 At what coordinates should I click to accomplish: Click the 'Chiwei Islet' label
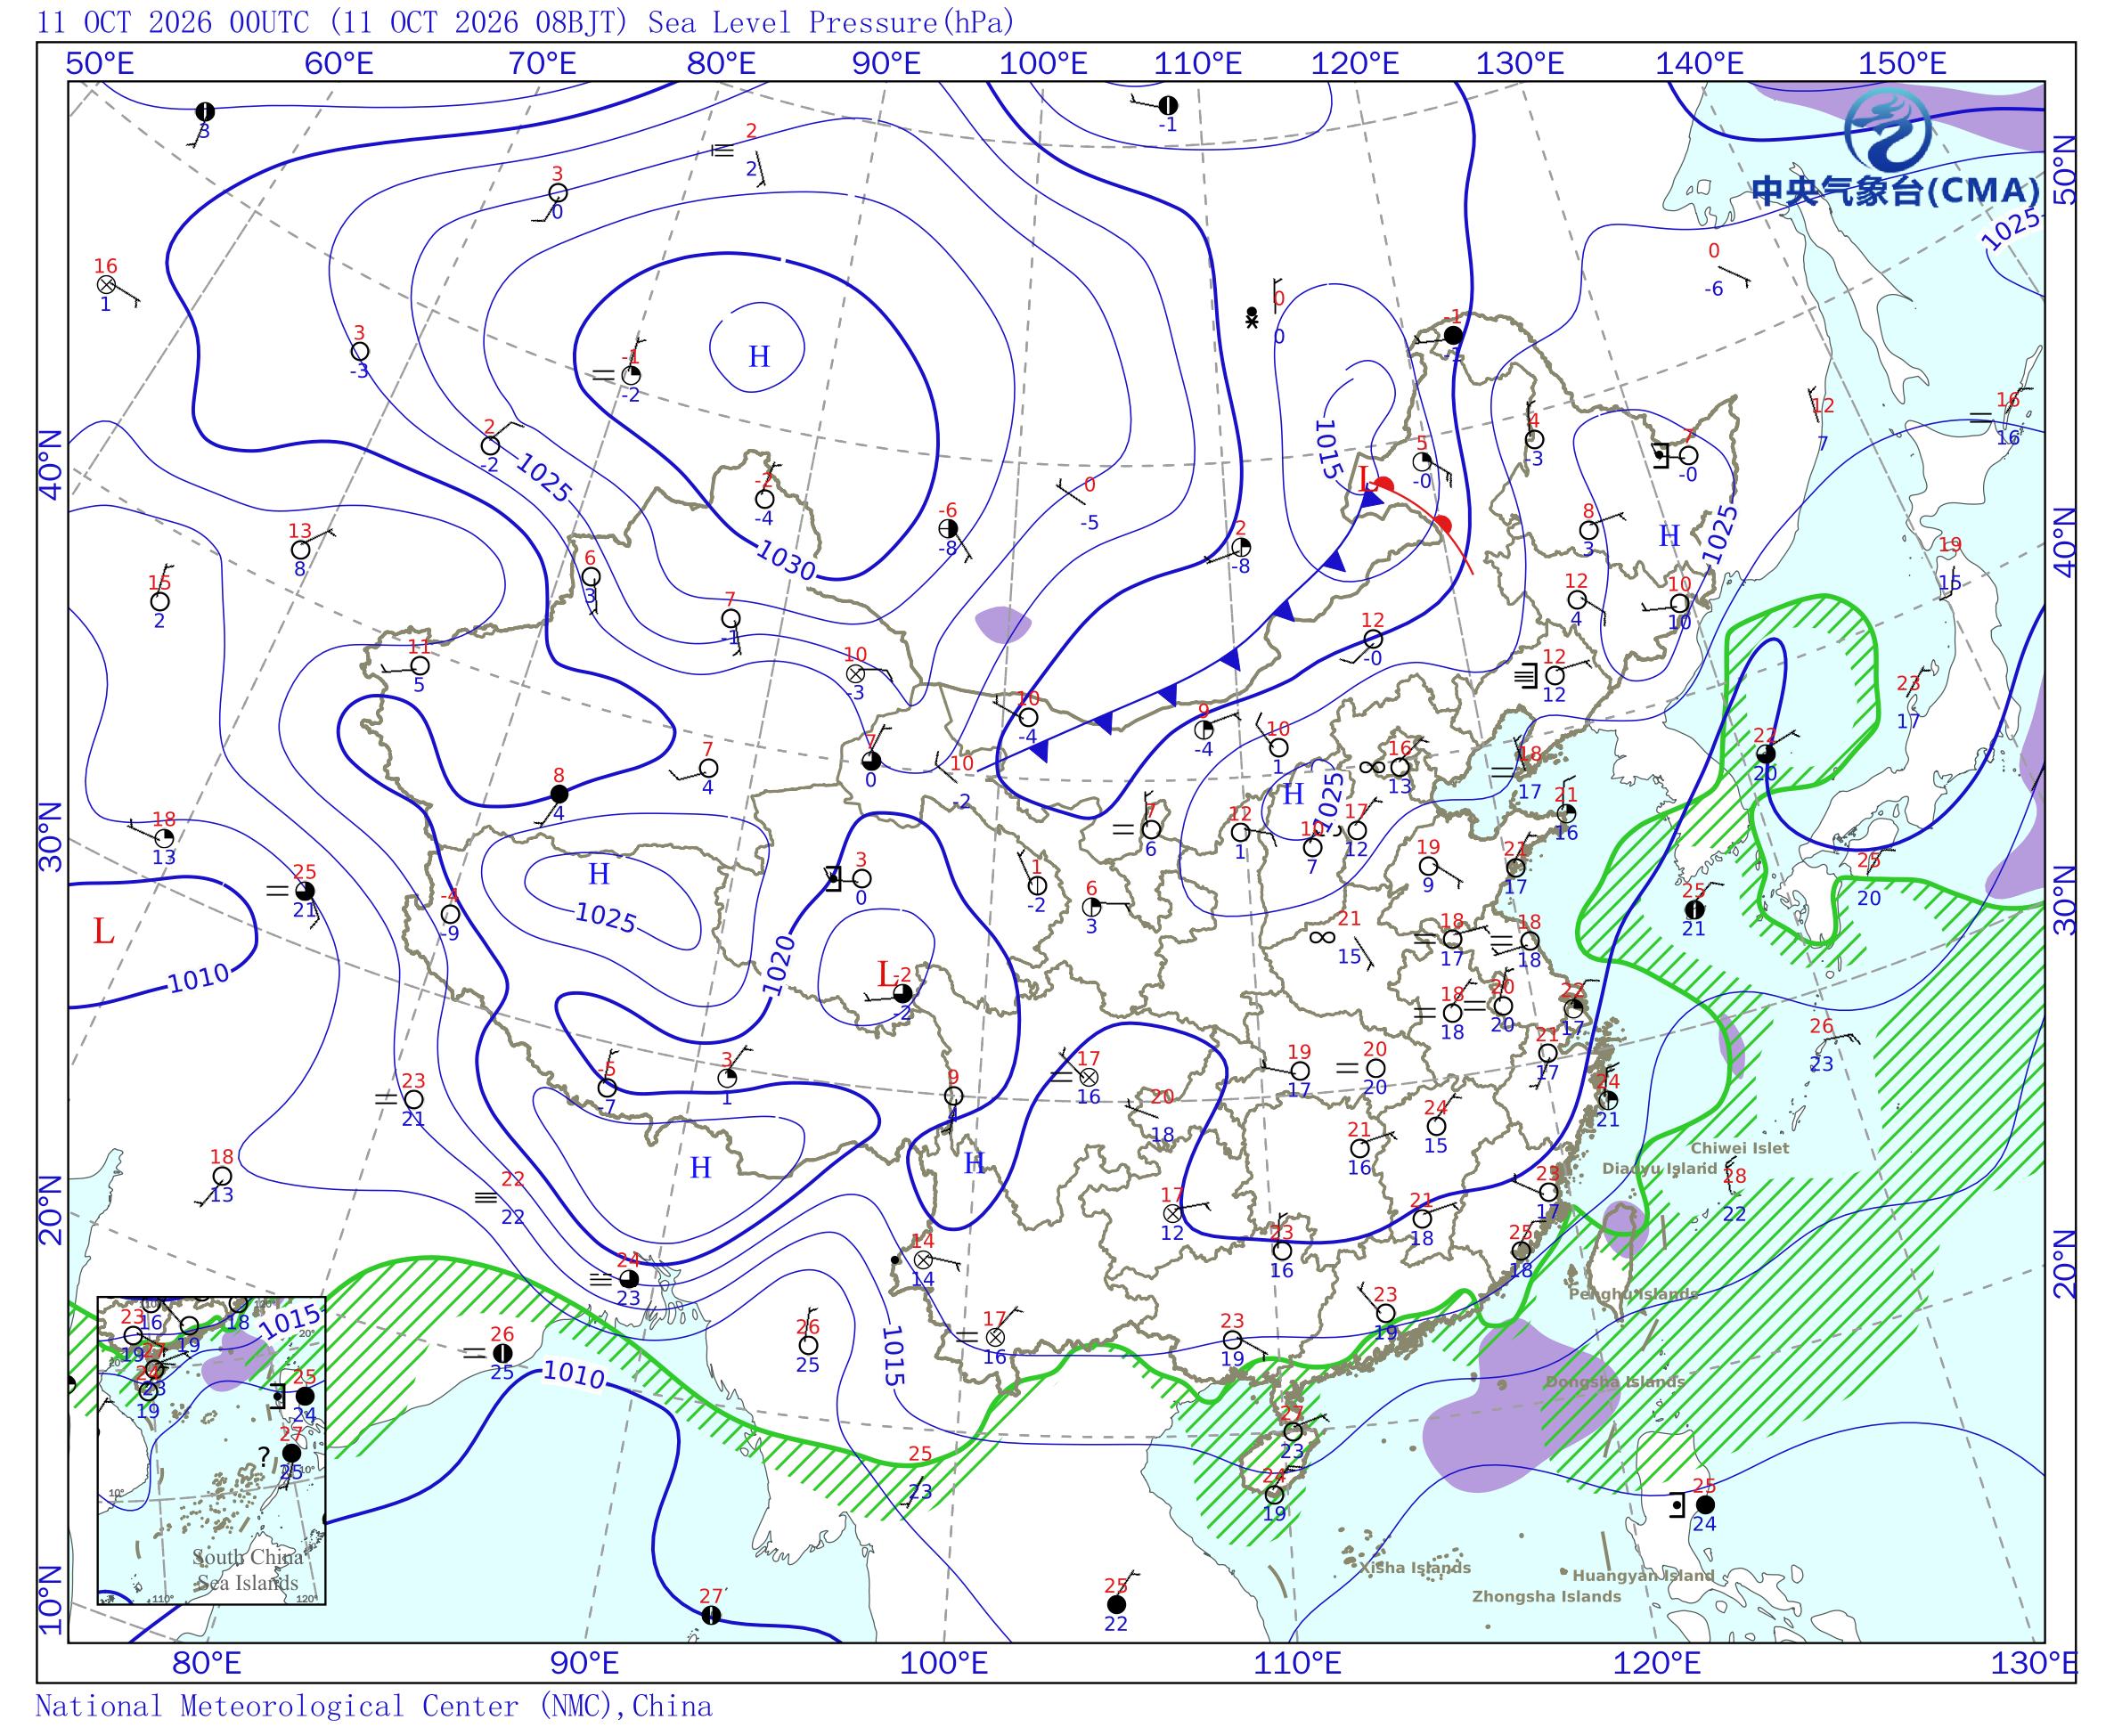[x=1740, y=1148]
